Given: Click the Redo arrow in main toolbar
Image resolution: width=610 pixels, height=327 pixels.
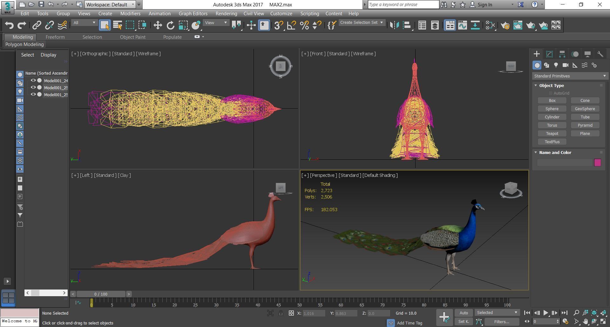Looking at the screenshot, I should pyautogui.click(x=22, y=25).
